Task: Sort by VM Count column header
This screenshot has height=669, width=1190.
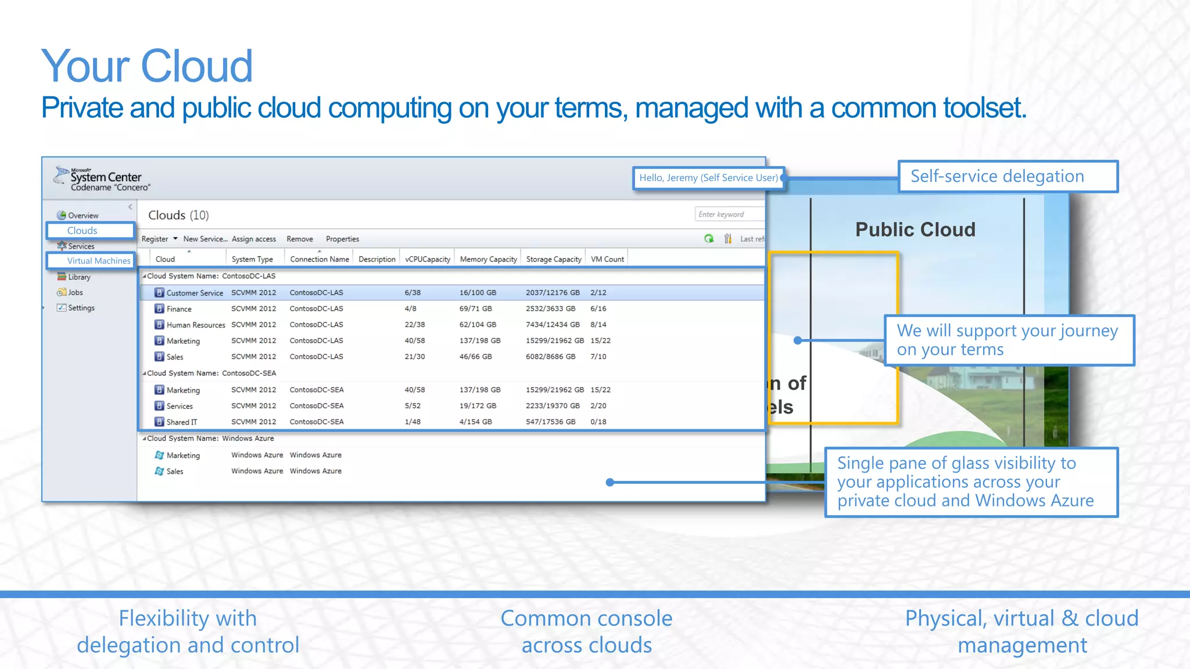Action: (x=607, y=260)
